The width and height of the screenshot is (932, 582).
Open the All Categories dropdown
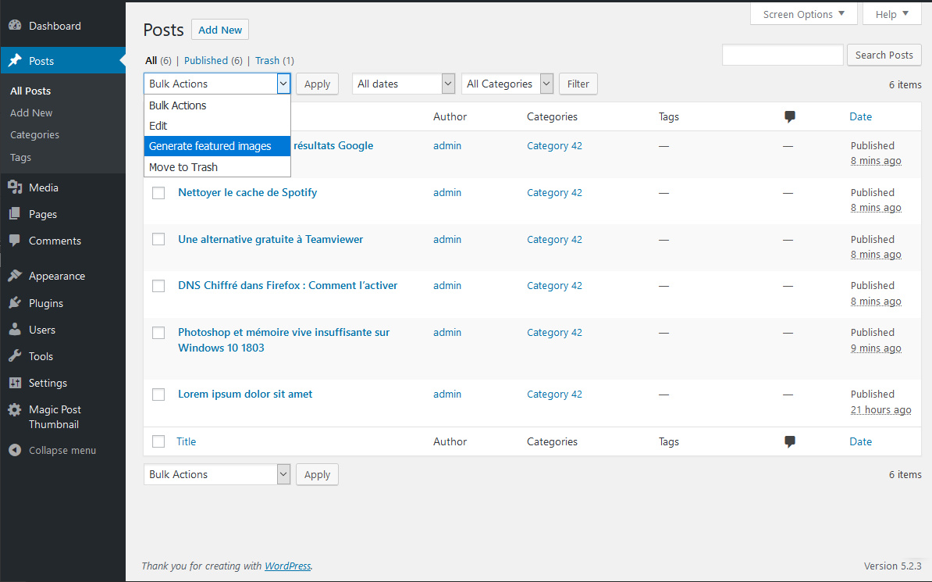click(507, 84)
